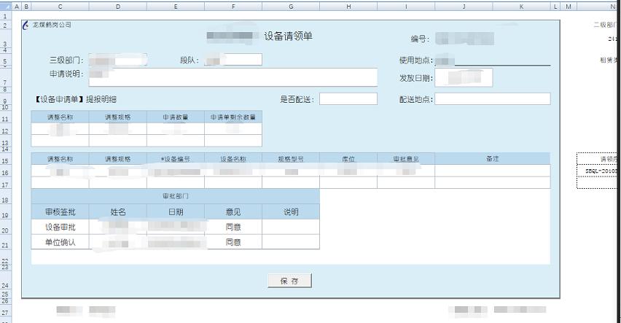Click the 是否配送 field
The height and width of the screenshot is (323, 621).
(348, 99)
